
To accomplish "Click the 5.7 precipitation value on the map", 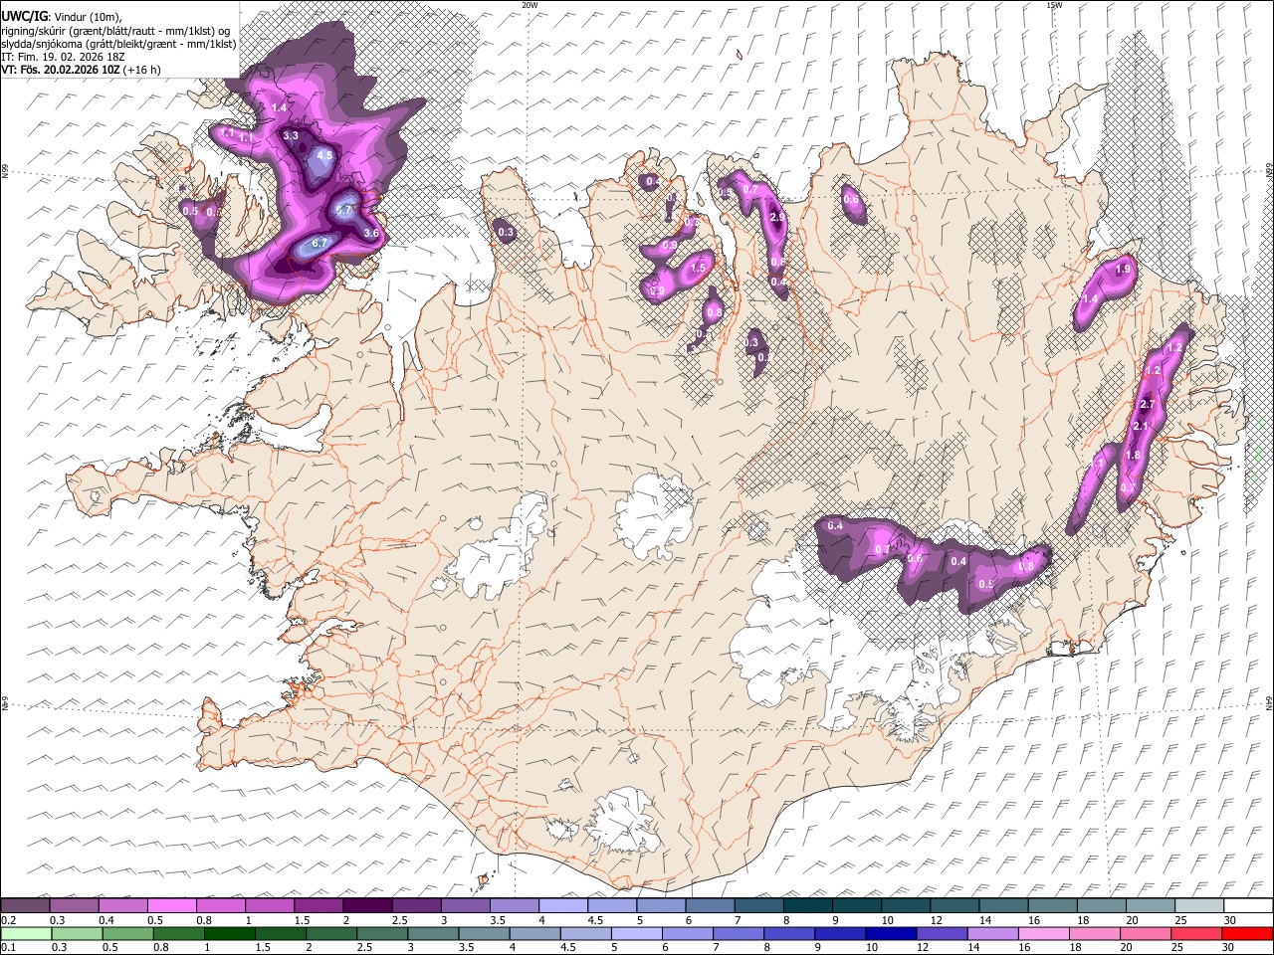I will [344, 210].
